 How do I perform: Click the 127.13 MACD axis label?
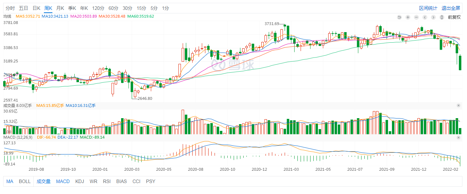(x=9, y=143)
